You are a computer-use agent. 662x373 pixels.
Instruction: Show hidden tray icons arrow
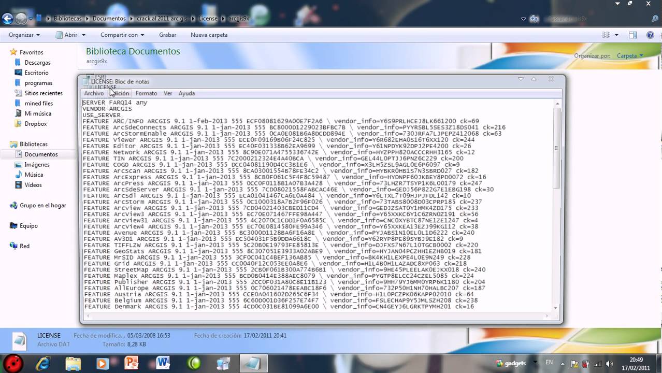pos(564,364)
